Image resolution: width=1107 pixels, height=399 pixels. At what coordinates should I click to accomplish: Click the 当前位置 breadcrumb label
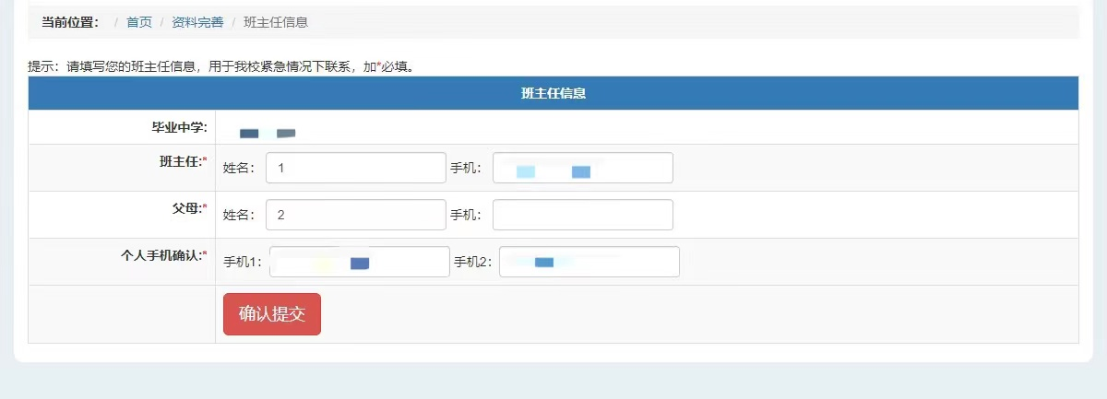(x=70, y=22)
